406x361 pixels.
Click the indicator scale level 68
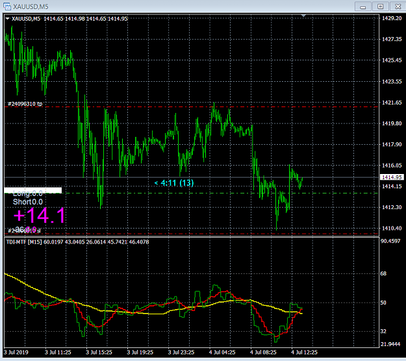click(x=383, y=273)
